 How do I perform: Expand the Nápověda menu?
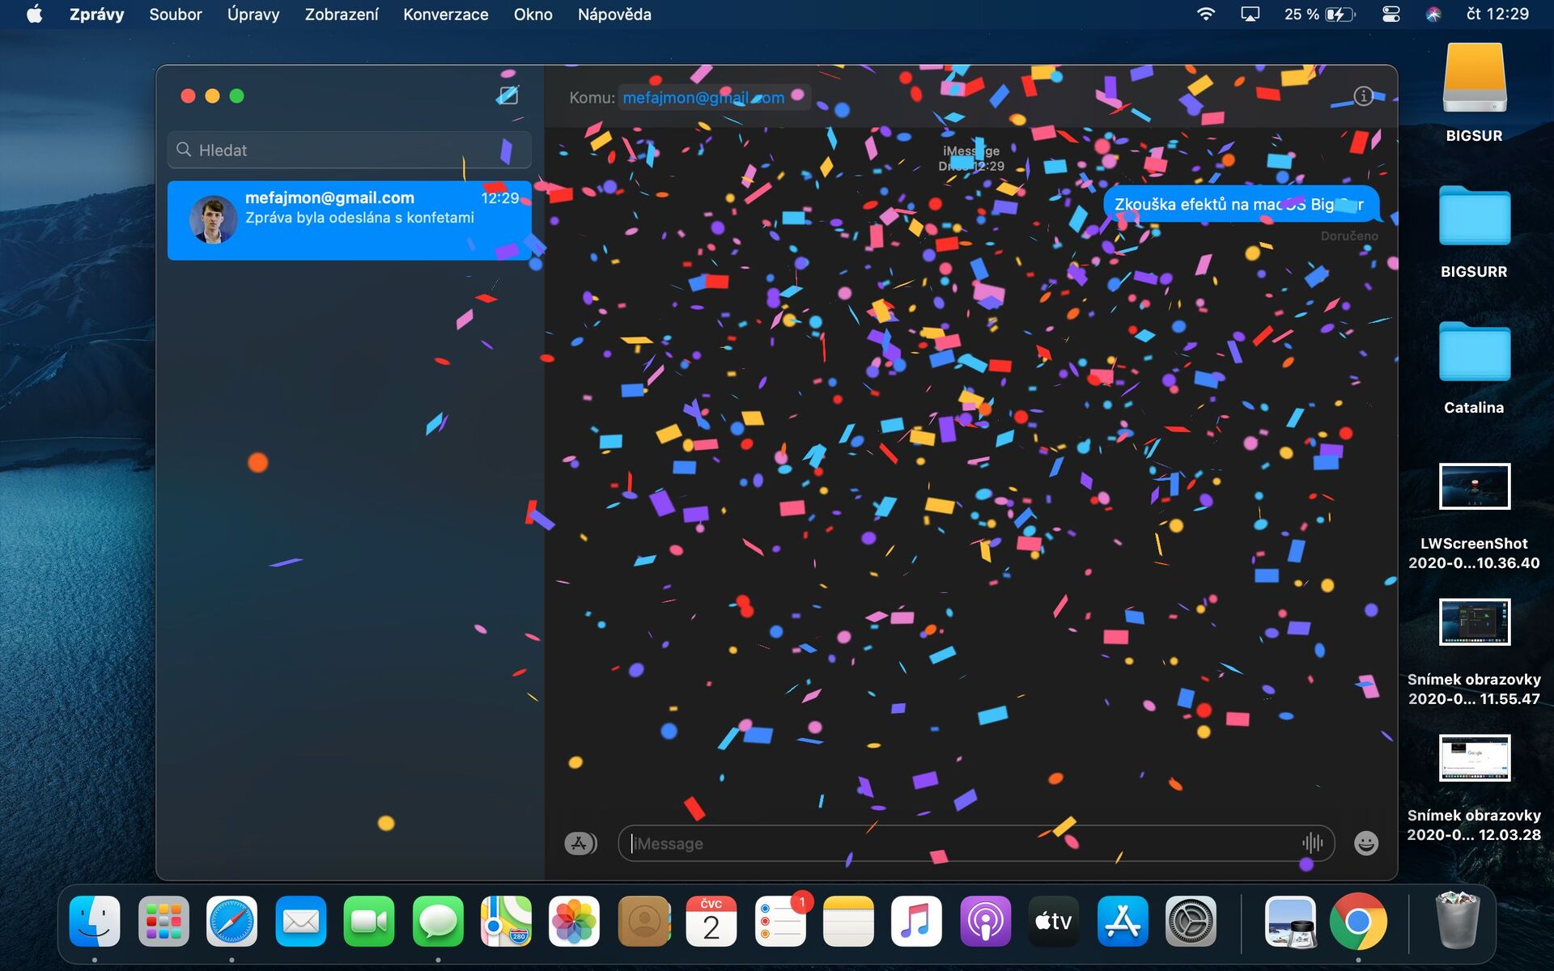point(614,14)
